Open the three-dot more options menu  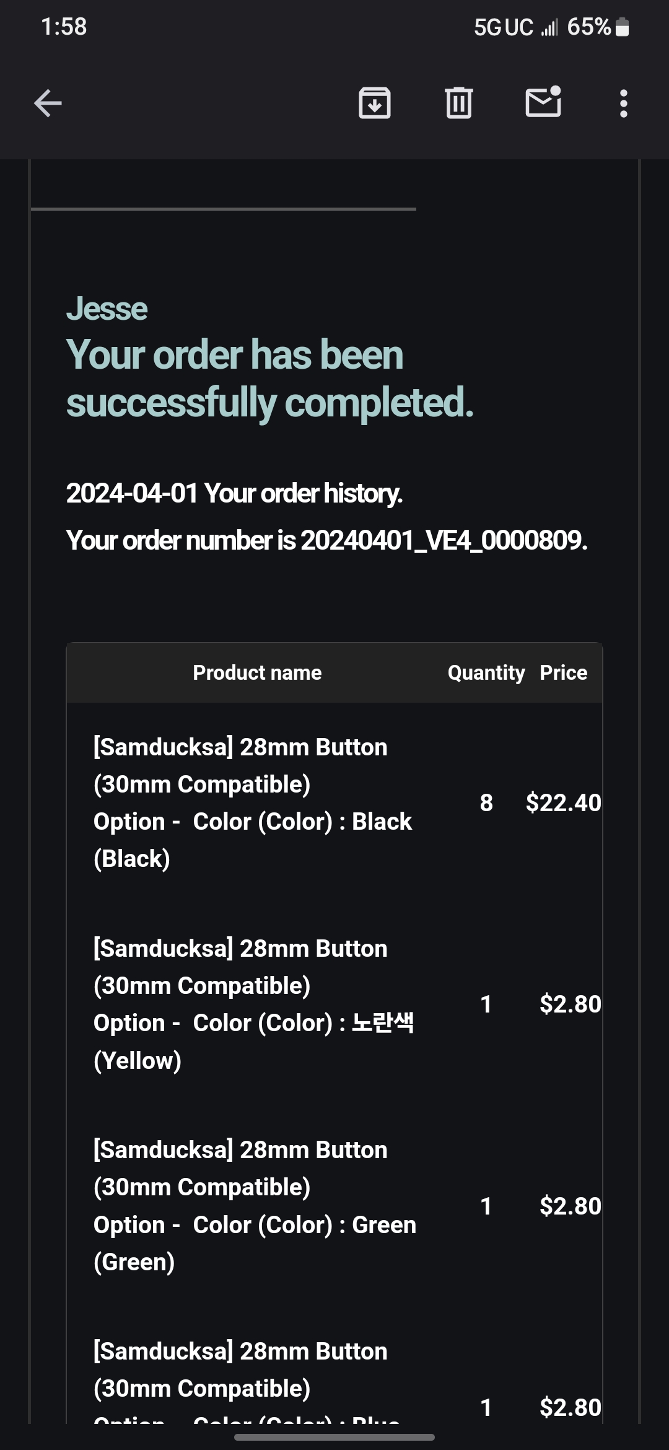pyautogui.click(x=623, y=103)
